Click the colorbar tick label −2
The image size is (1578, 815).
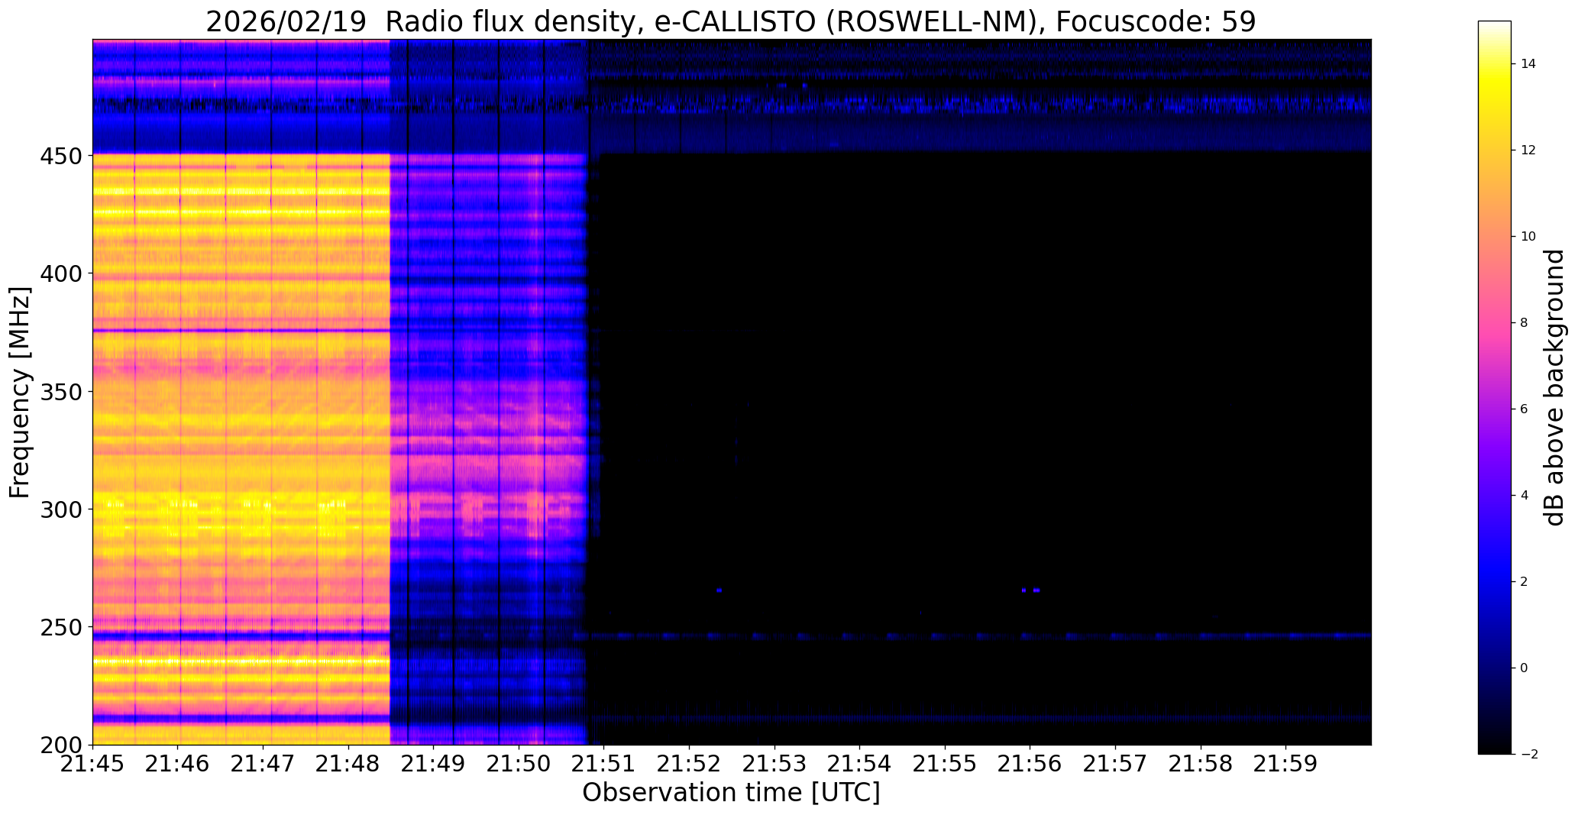point(1528,755)
